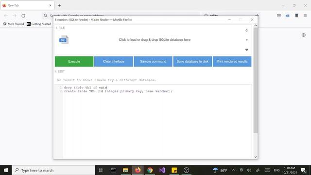Open the terminal app on the taskbar
Viewport: 311px width, 175px height.
[113, 170]
